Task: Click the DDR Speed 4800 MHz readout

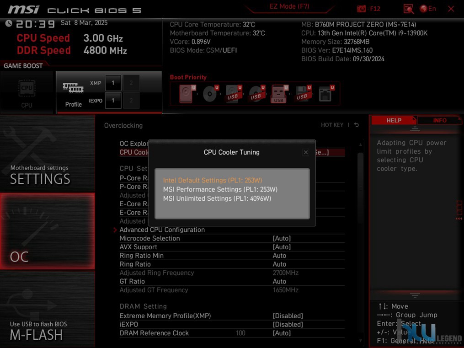Action: click(72, 50)
